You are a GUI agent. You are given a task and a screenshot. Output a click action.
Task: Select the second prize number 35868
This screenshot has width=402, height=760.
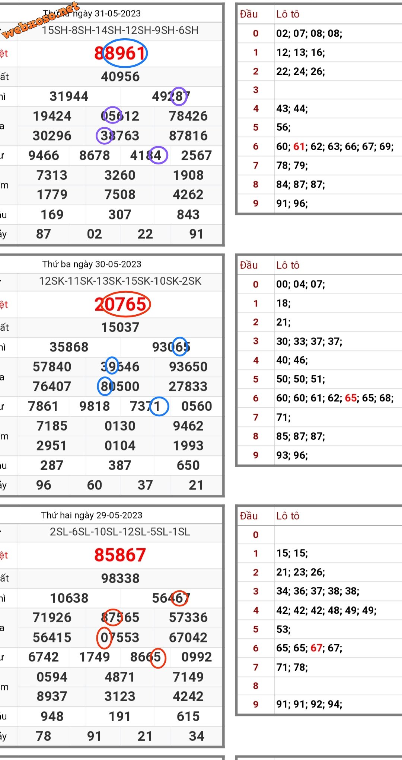tap(69, 347)
